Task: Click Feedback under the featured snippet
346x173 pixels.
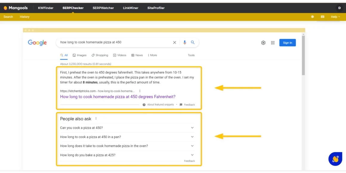Action: tap(187, 105)
